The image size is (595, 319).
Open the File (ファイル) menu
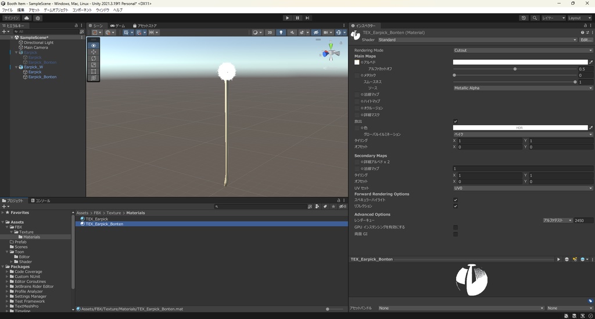coord(7,10)
